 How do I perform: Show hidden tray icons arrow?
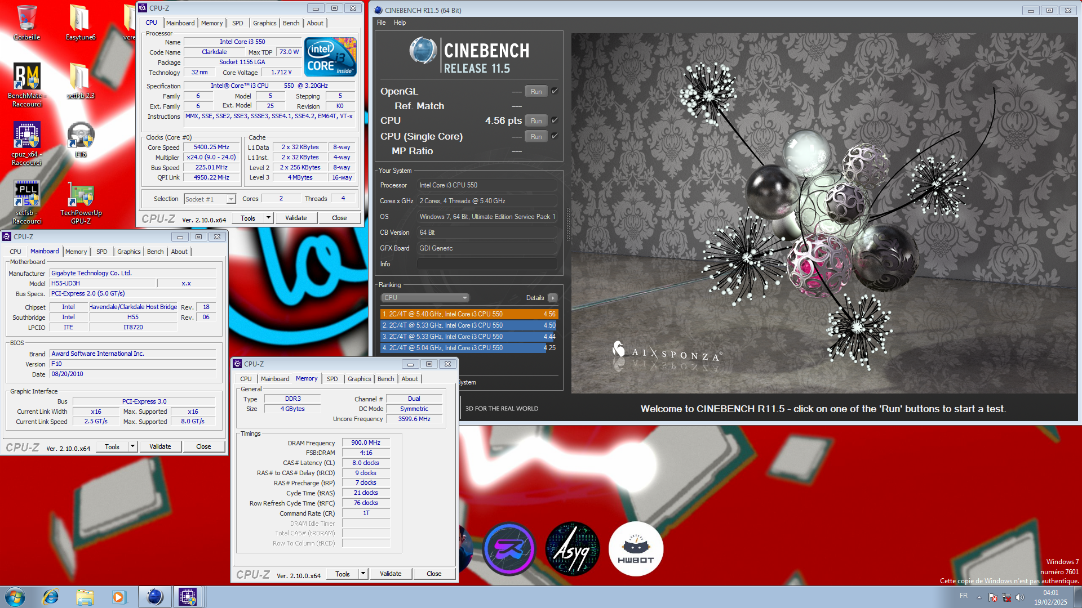click(979, 597)
